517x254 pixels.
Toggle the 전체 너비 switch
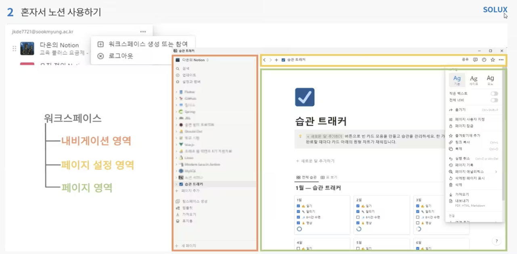click(x=494, y=100)
